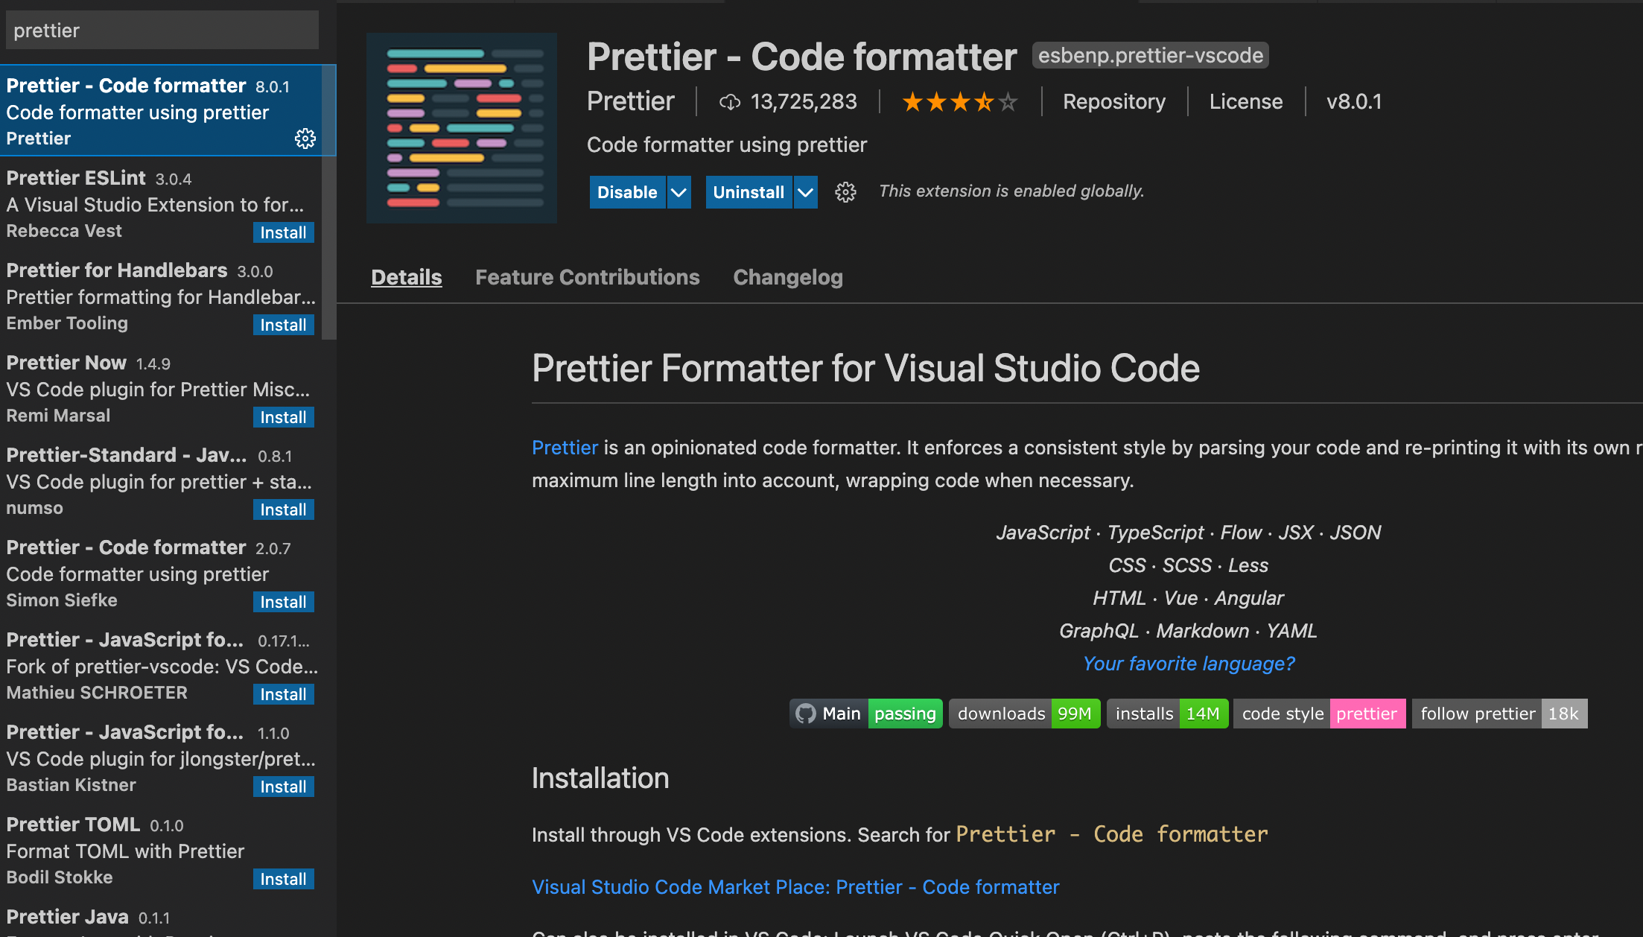Viewport: 1643px width, 937px height.
Task: Switch to the Feature Contributions tab
Action: coord(587,277)
